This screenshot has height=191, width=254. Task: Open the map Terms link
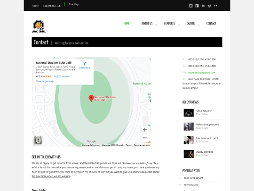pos(128,145)
